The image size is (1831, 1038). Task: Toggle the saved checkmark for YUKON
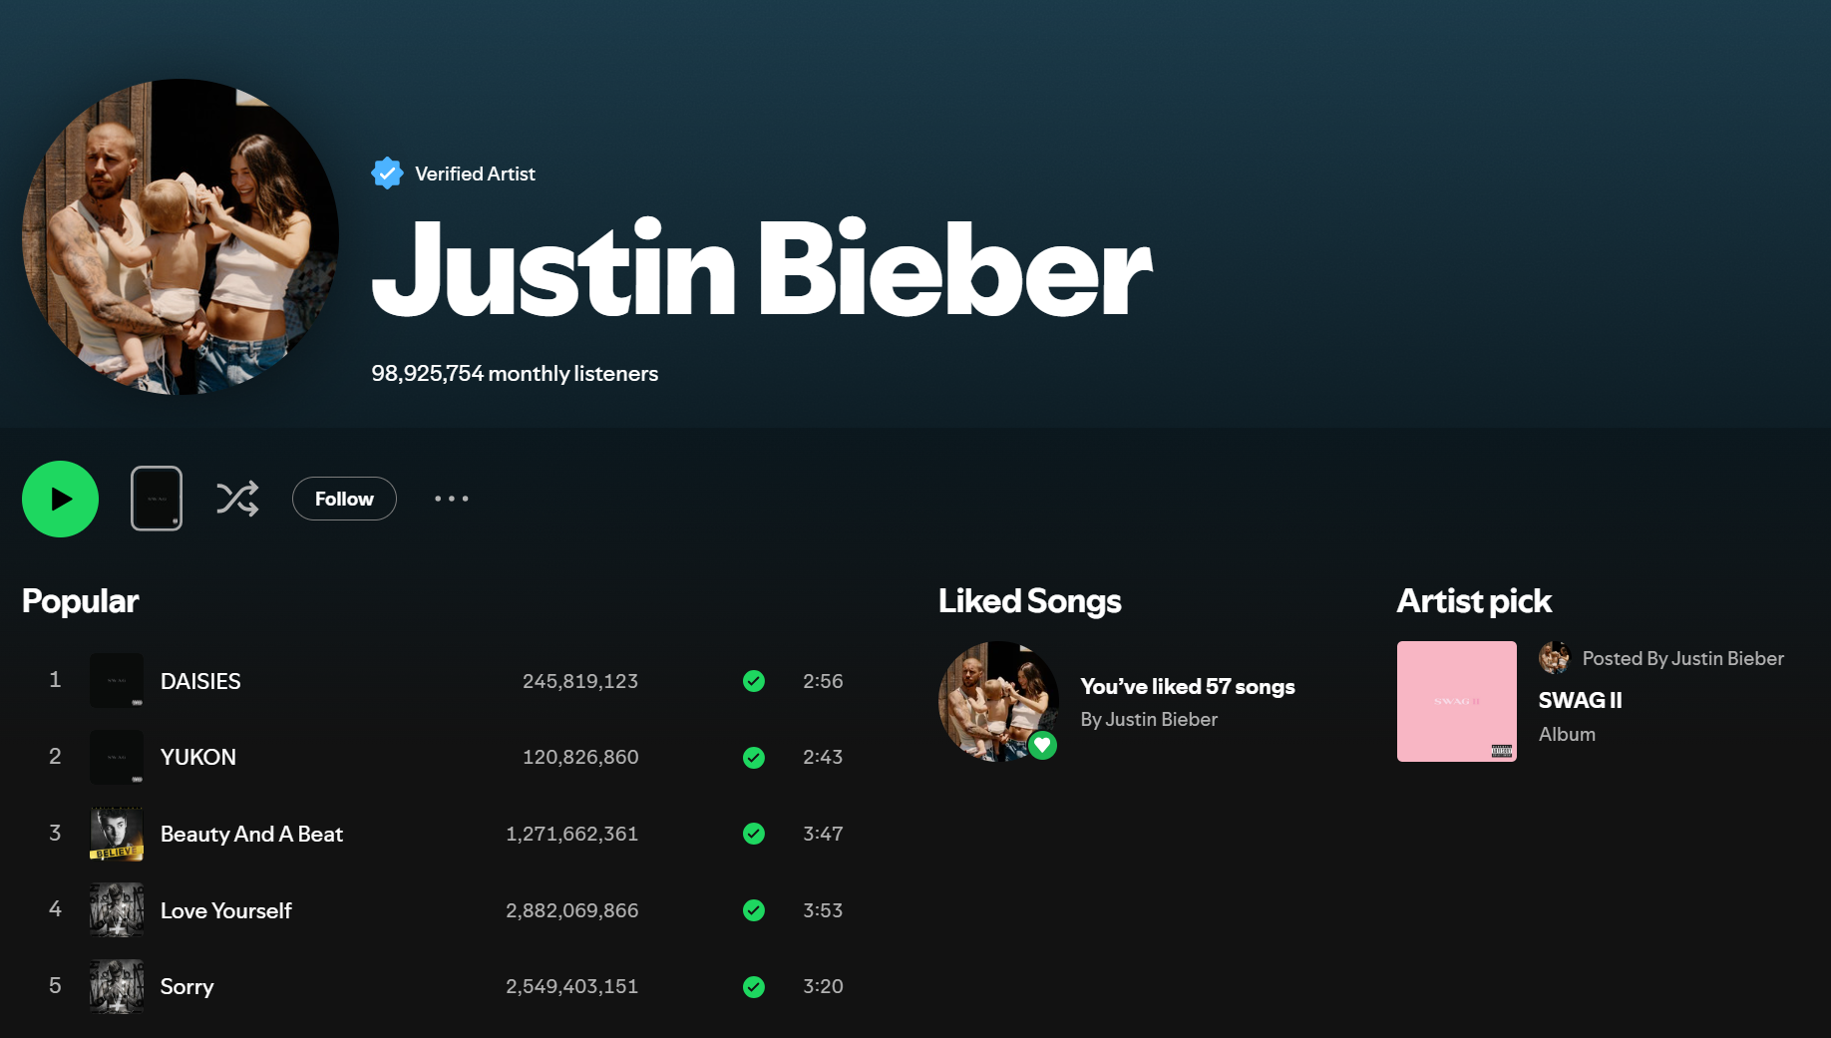coord(754,758)
